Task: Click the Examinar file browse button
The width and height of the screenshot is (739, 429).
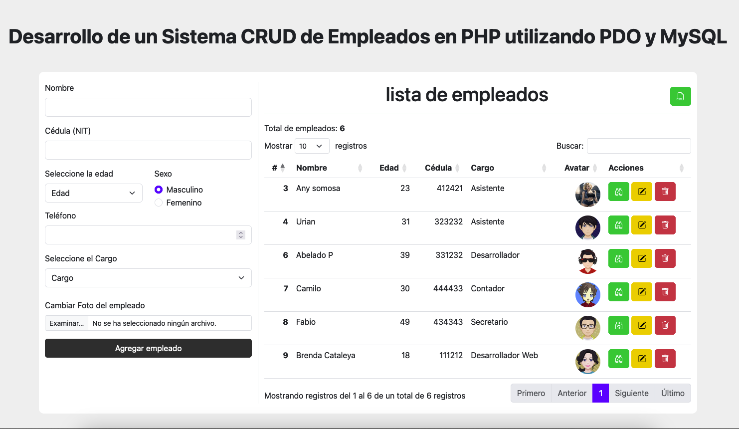Action: pyautogui.click(x=66, y=323)
